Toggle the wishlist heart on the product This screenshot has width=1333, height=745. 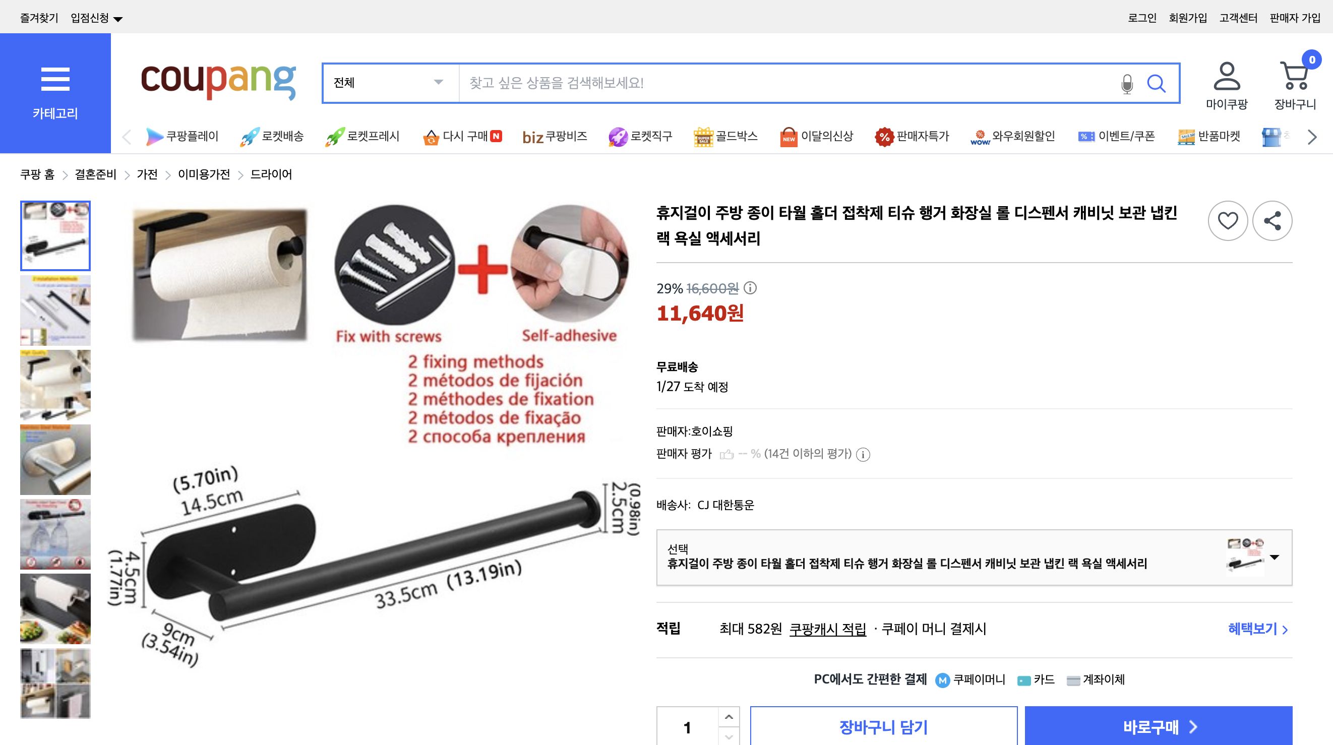tap(1229, 221)
